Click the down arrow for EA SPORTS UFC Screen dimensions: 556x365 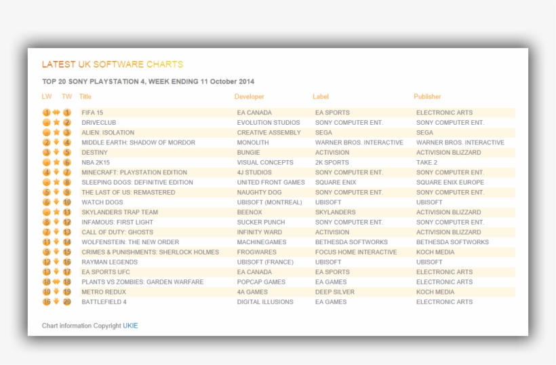56,271
